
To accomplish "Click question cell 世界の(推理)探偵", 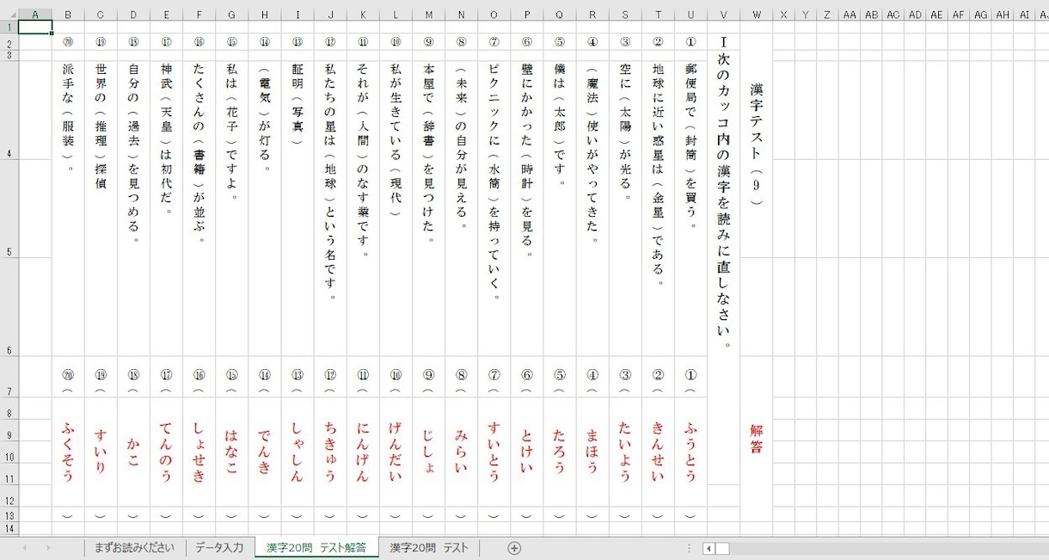I will (101, 209).
